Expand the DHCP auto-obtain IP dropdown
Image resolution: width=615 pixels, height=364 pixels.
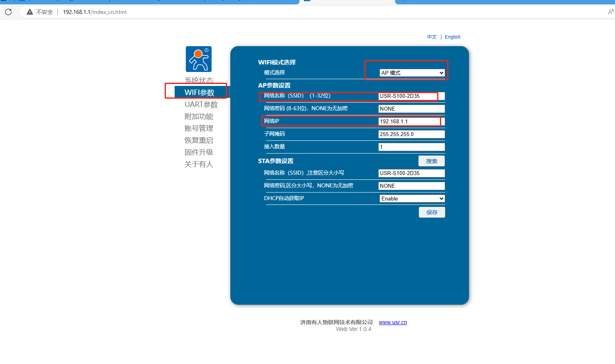(412, 199)
